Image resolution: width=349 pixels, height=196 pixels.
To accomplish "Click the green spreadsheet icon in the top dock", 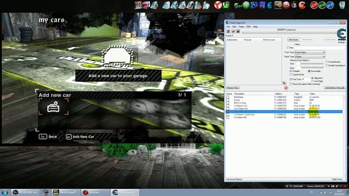I will click(x=246, y=5).
